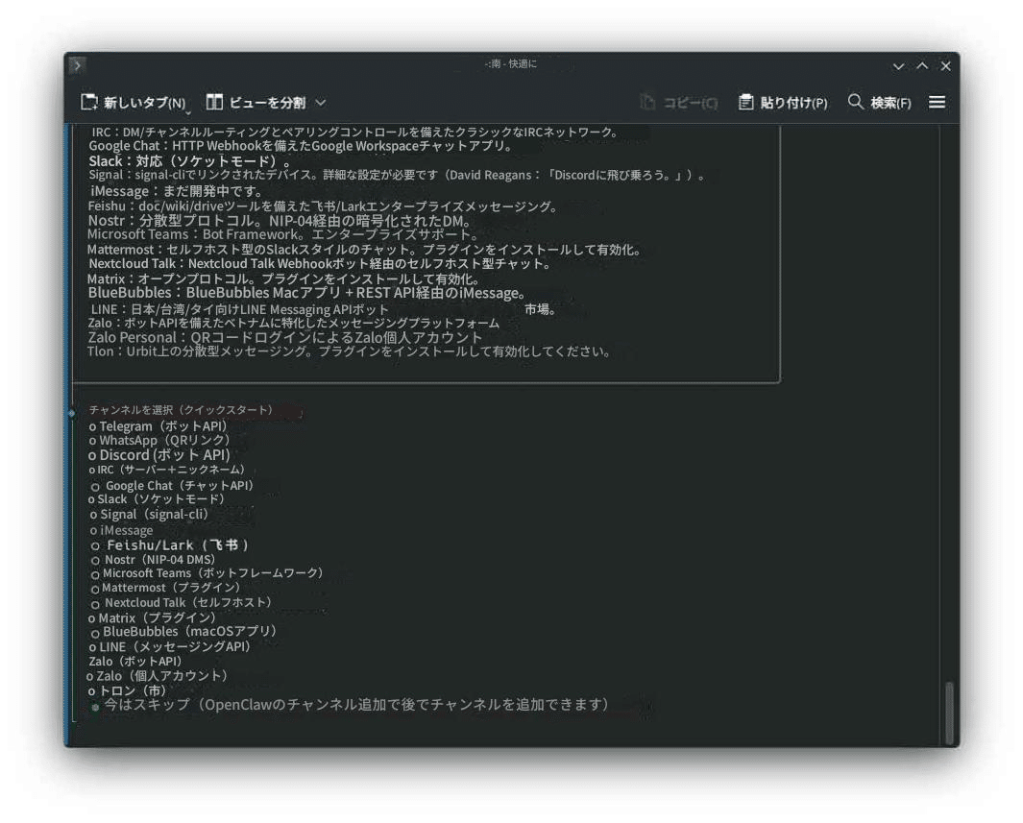The width and height of the screenshot is (1023, 823).
Task: Click the terminal scrollbar track
Action: point(947,432)
